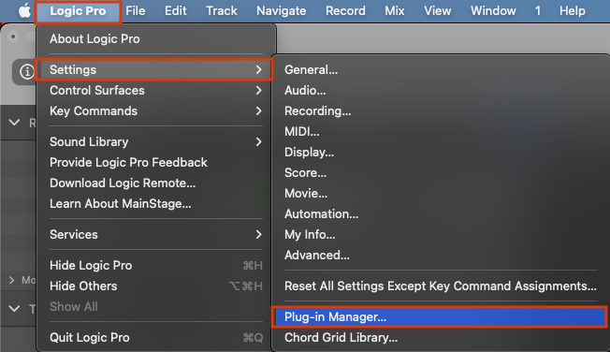Viewport: 610px width, 352px height.
Task: Click the info inspector icon
Action: 27,72
